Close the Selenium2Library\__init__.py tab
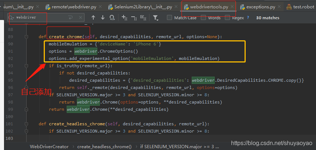Image resolution: width=316 pixels, height=150 pixels. tap(176, 7)
